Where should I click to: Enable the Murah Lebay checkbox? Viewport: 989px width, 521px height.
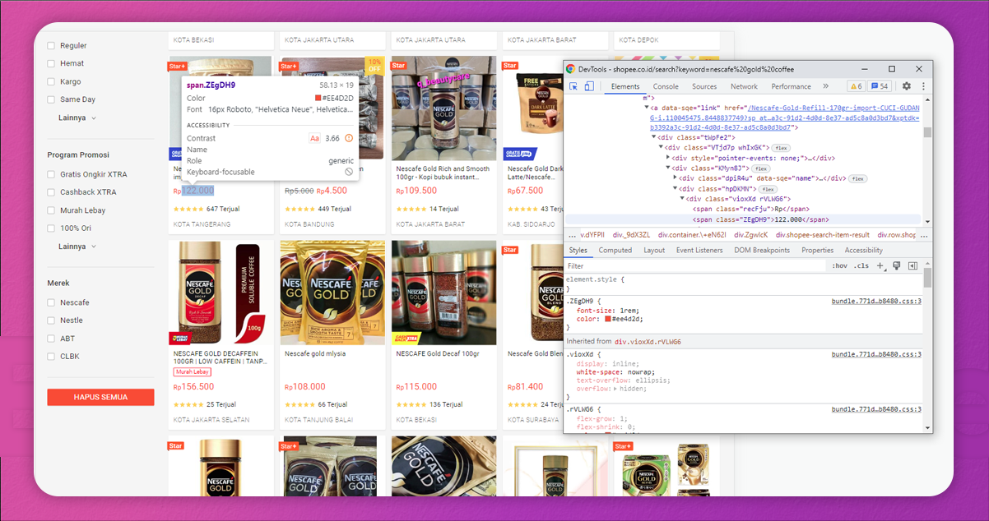coord(51,210)
